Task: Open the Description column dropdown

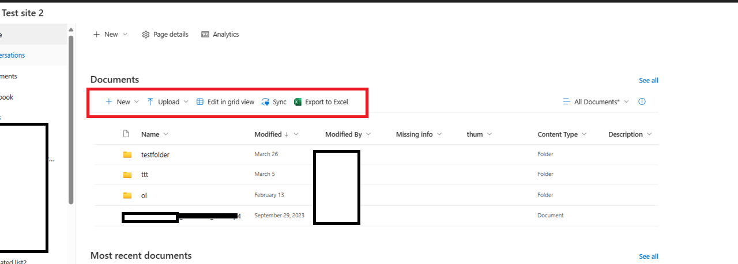Action: pos(649,134)
